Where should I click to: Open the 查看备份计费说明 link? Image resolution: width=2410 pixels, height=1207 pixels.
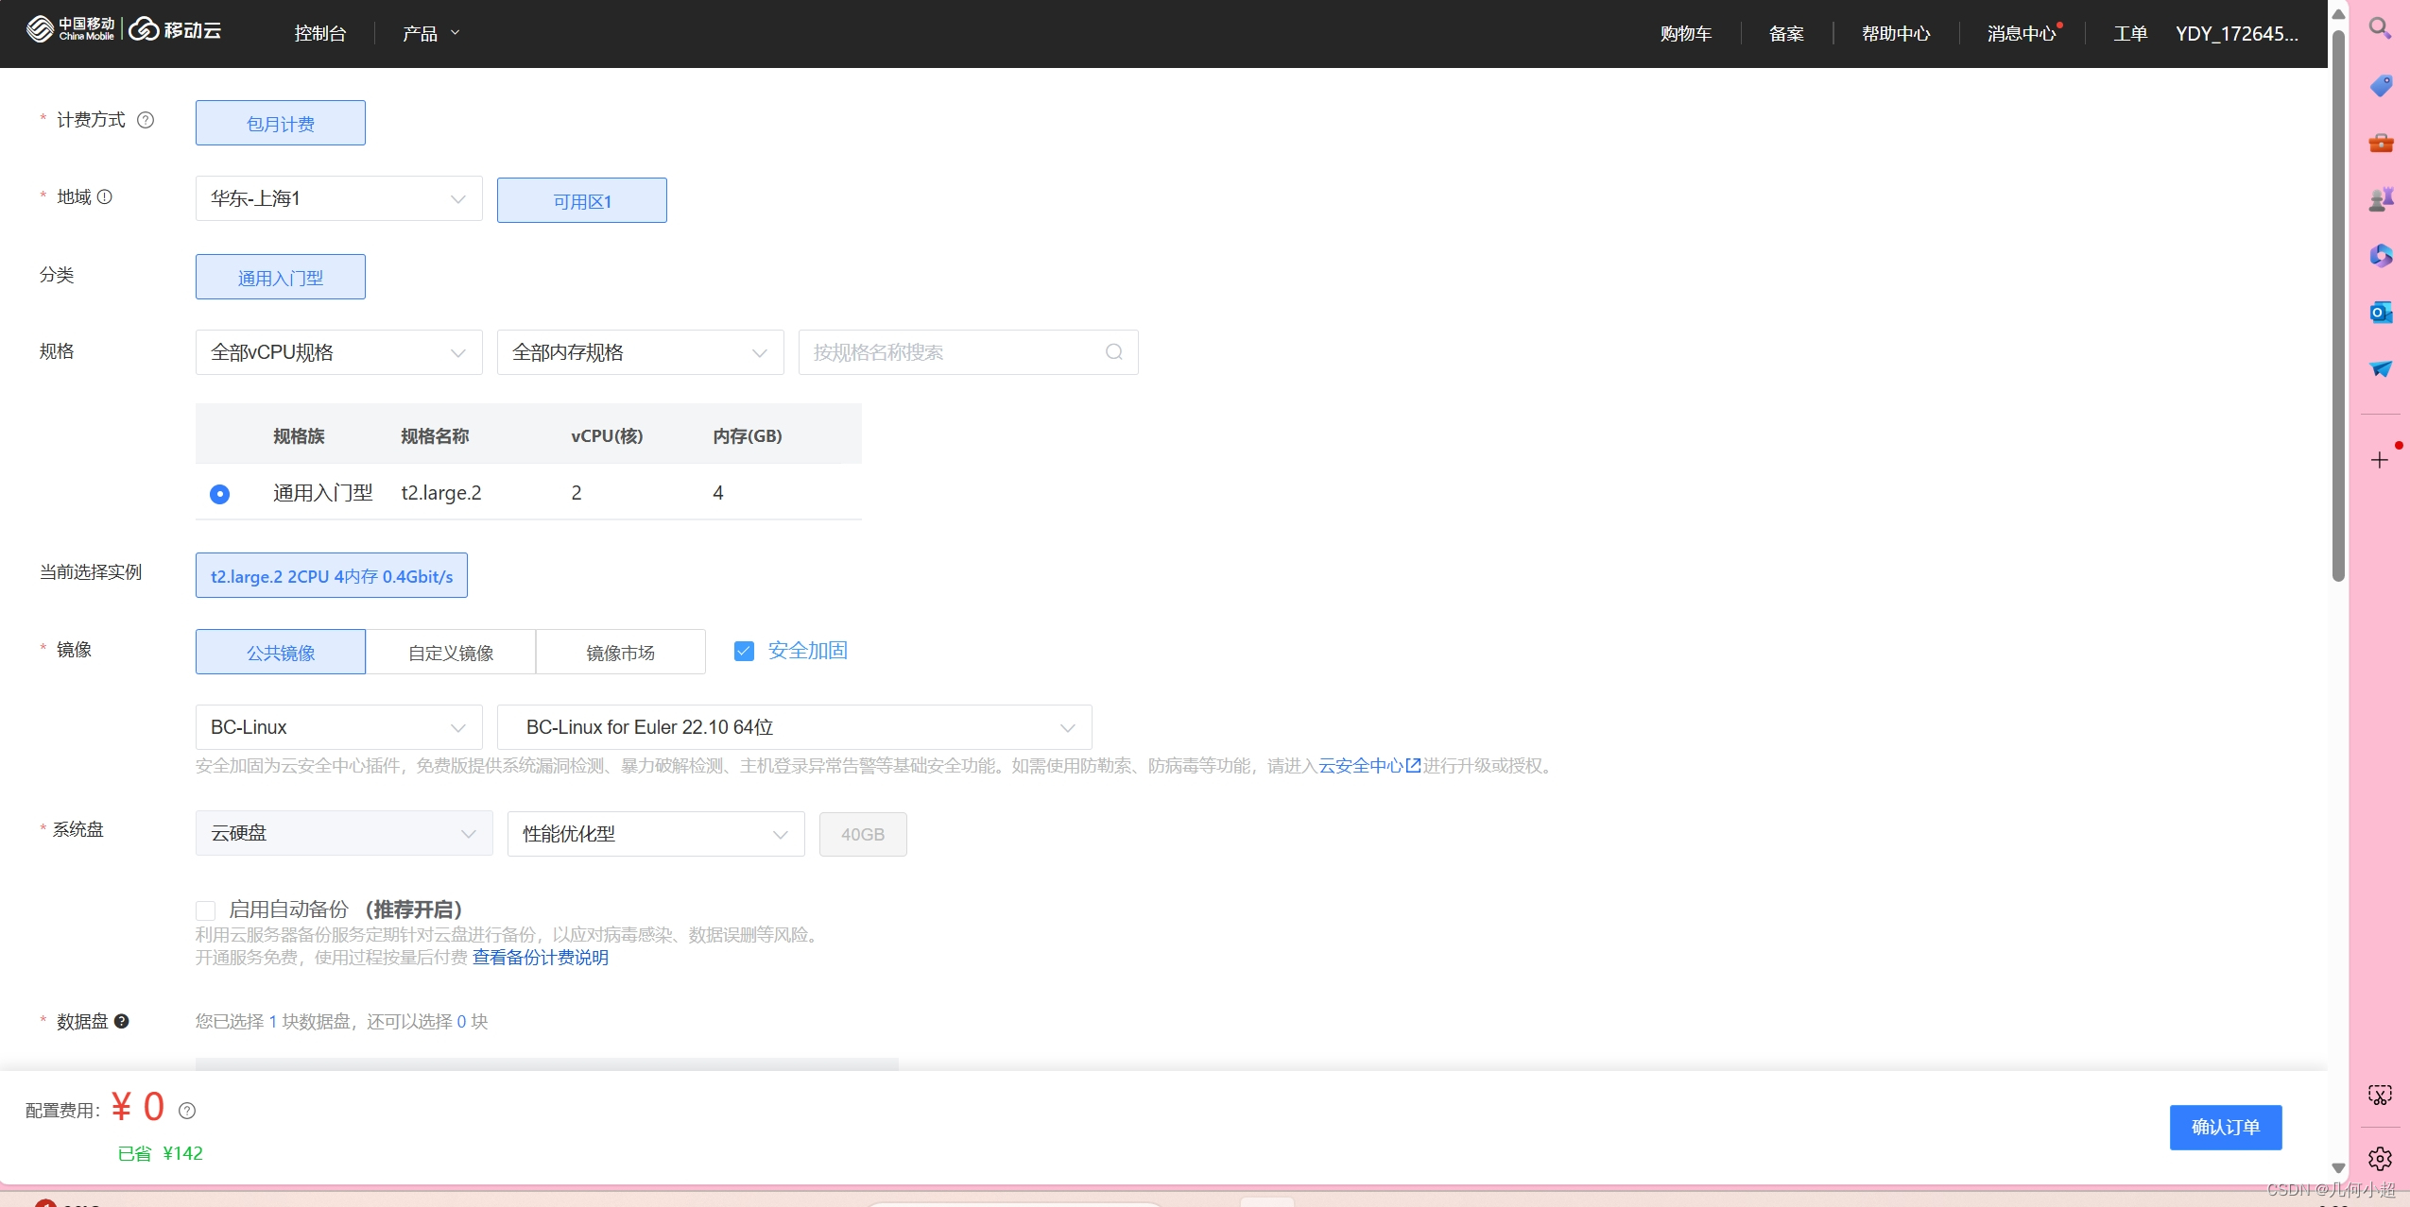[541, 958]
